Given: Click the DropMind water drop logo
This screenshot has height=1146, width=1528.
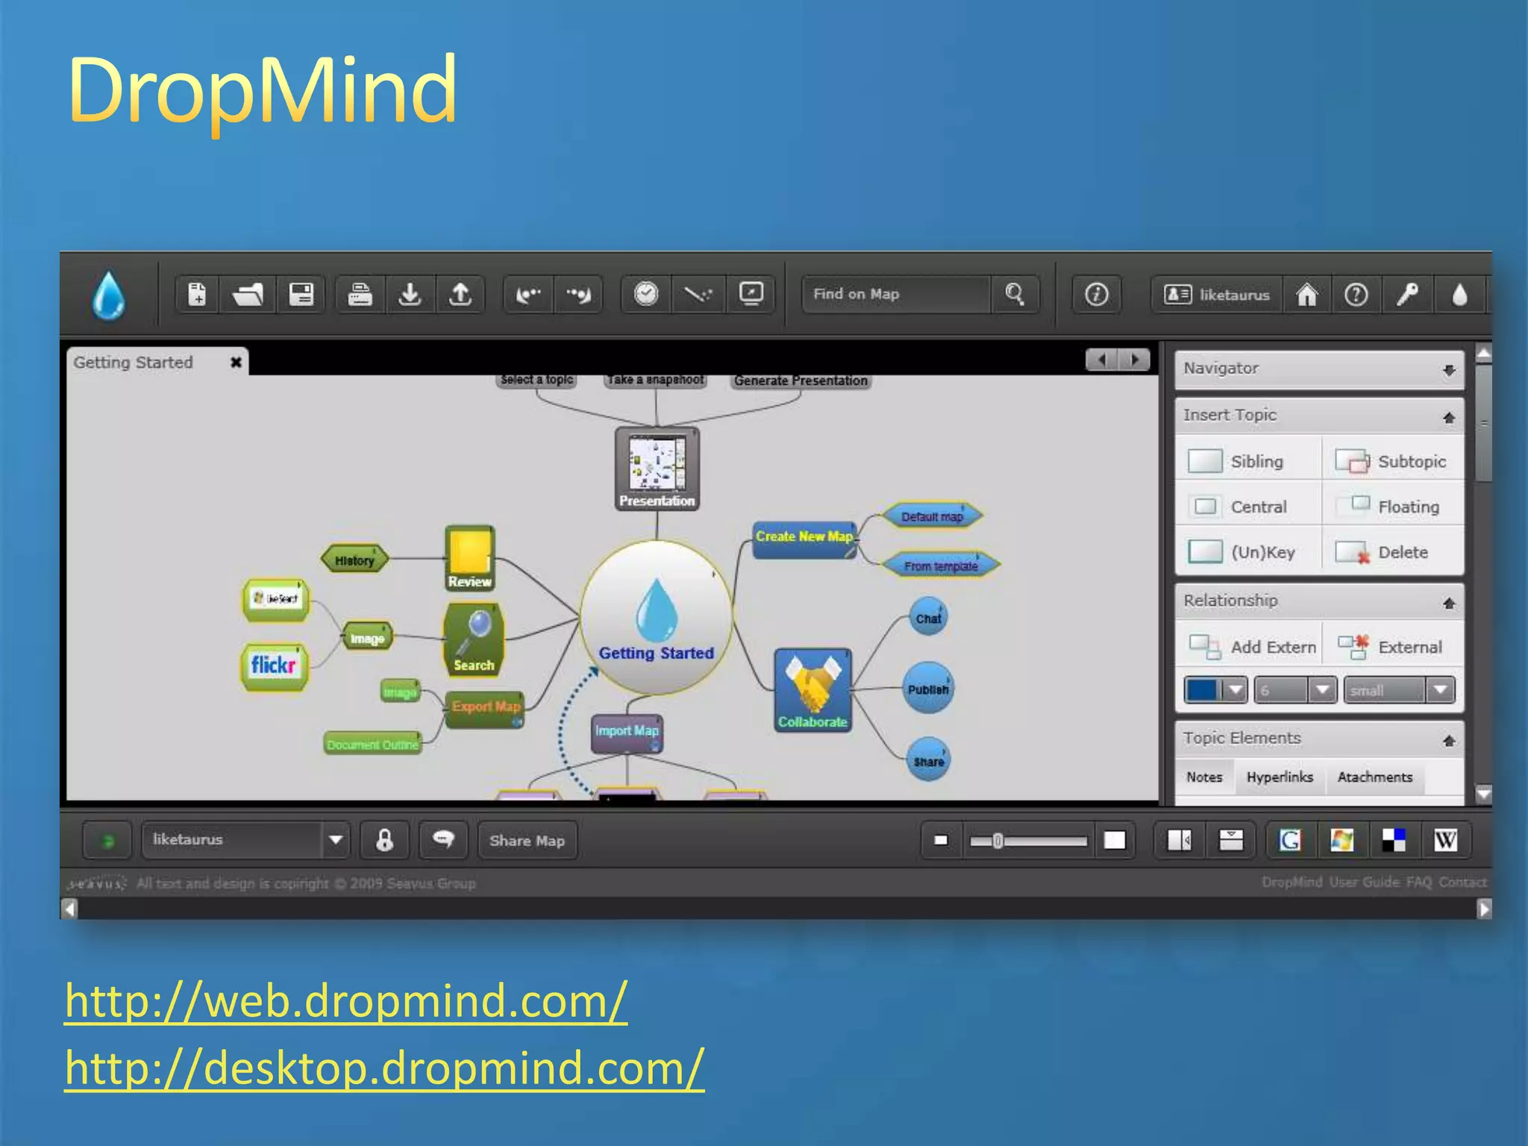Looking at the screenshot, I should click(109, 295).
